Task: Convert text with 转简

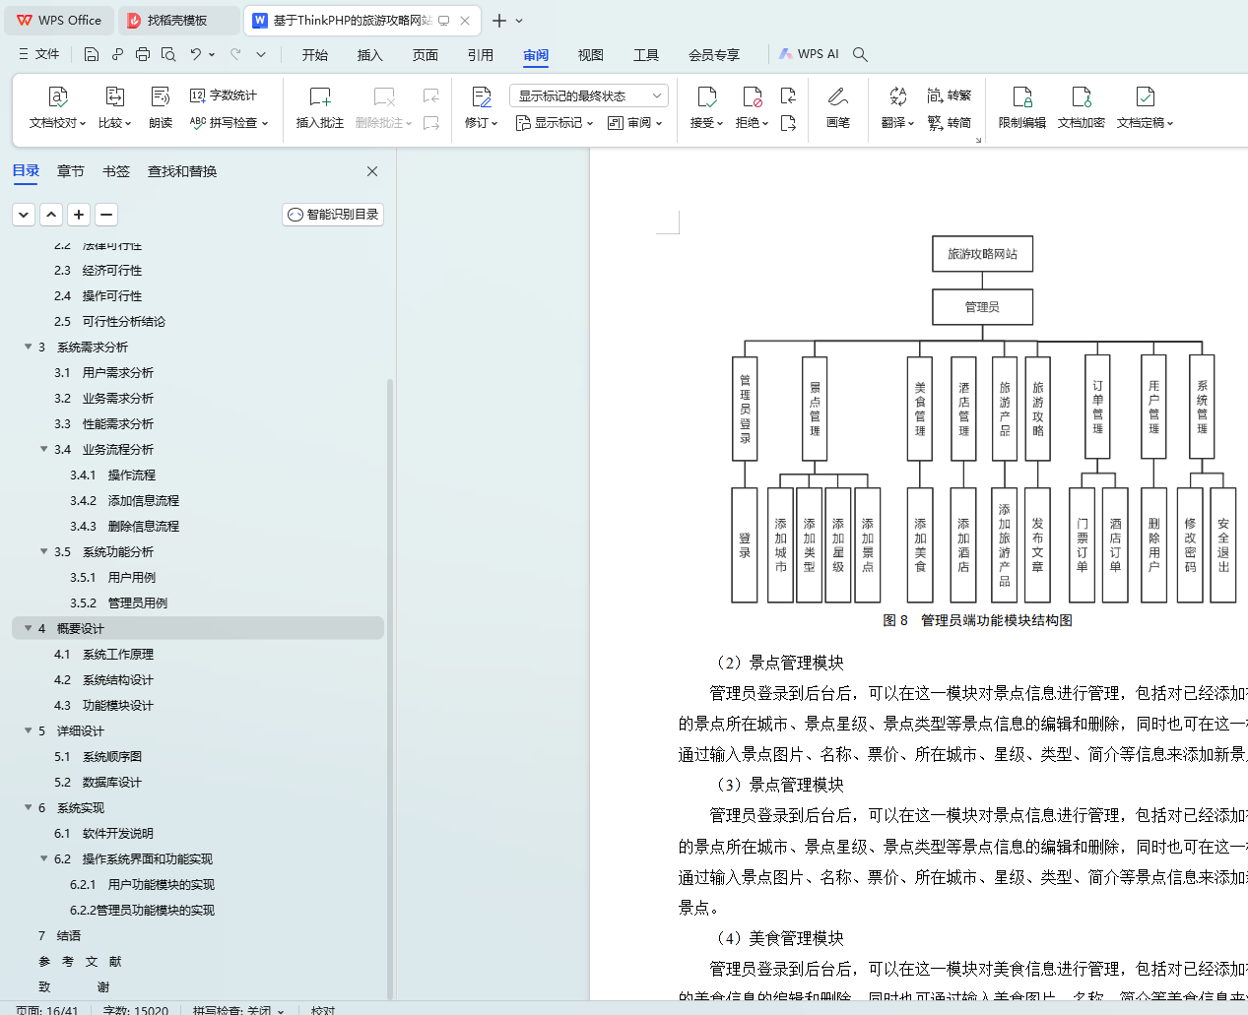Action: click(949, 123)
